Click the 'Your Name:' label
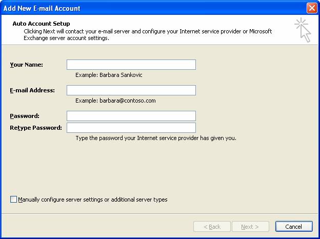 (26, 65)
